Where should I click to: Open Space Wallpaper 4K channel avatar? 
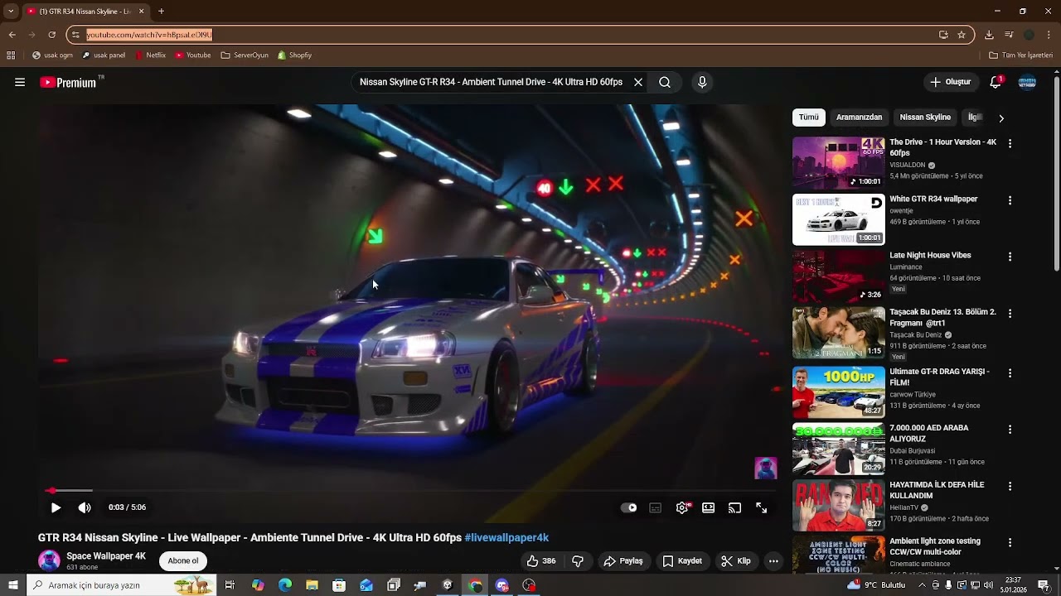[49, 560]
